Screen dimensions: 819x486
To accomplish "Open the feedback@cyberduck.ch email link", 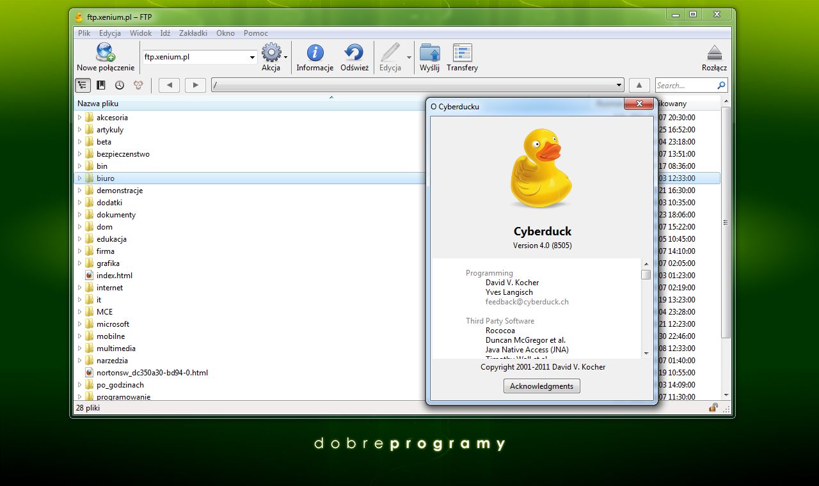I will click(x=527, y=302).
